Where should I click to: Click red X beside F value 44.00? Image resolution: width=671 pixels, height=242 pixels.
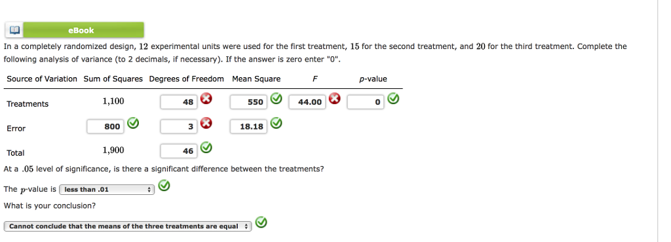(x=334, y=99)
